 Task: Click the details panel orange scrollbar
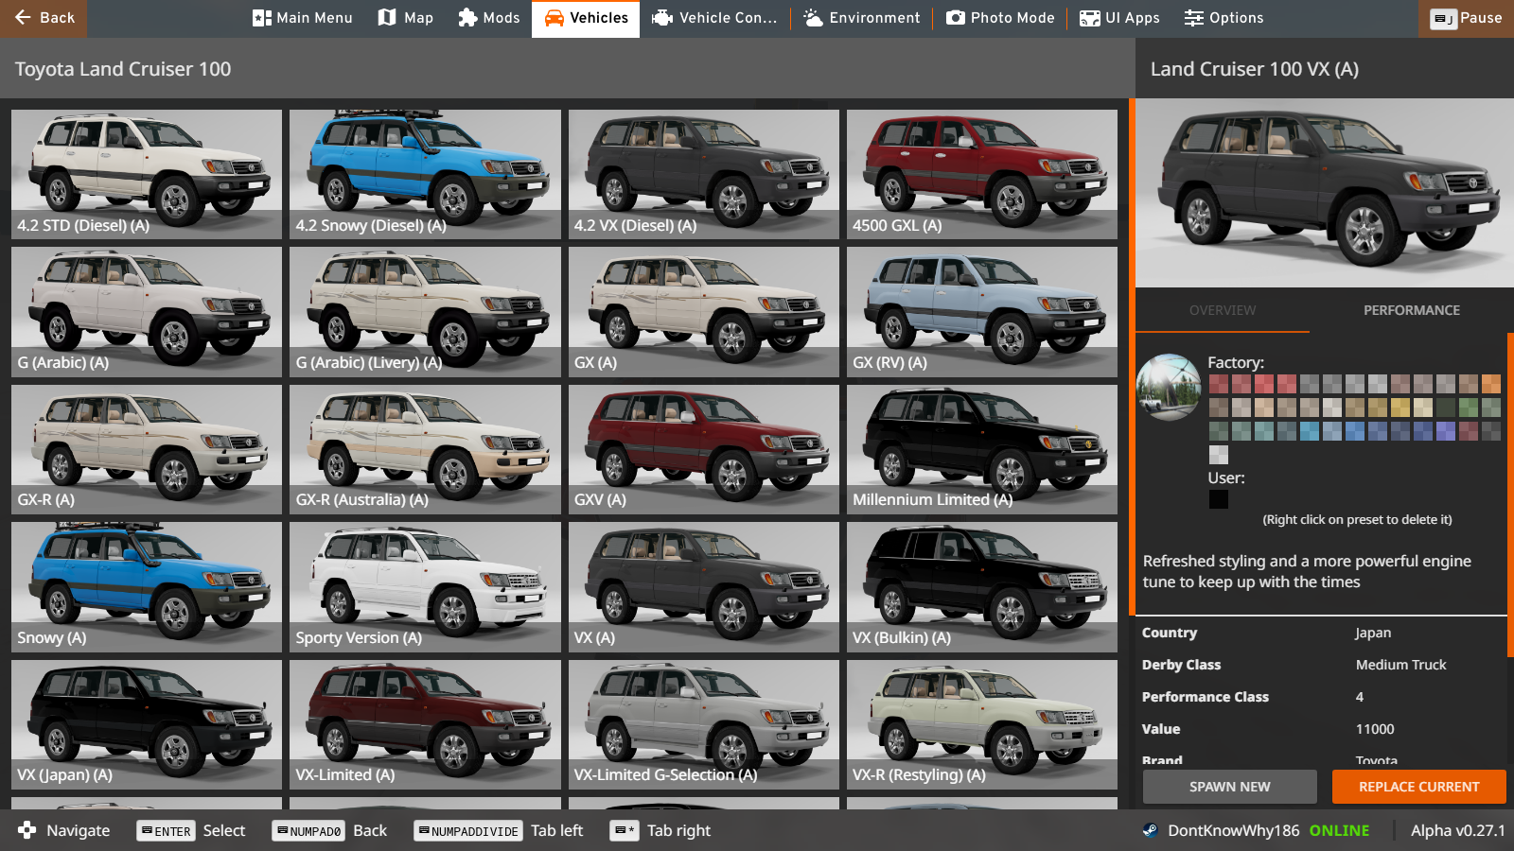[1510, 494]
